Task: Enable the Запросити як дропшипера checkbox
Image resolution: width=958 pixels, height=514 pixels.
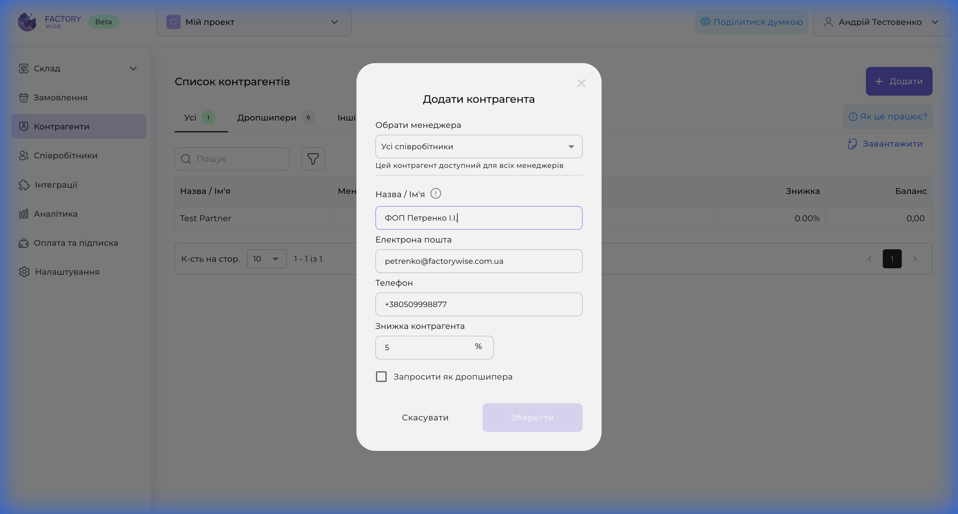Action: pos(381,377)
